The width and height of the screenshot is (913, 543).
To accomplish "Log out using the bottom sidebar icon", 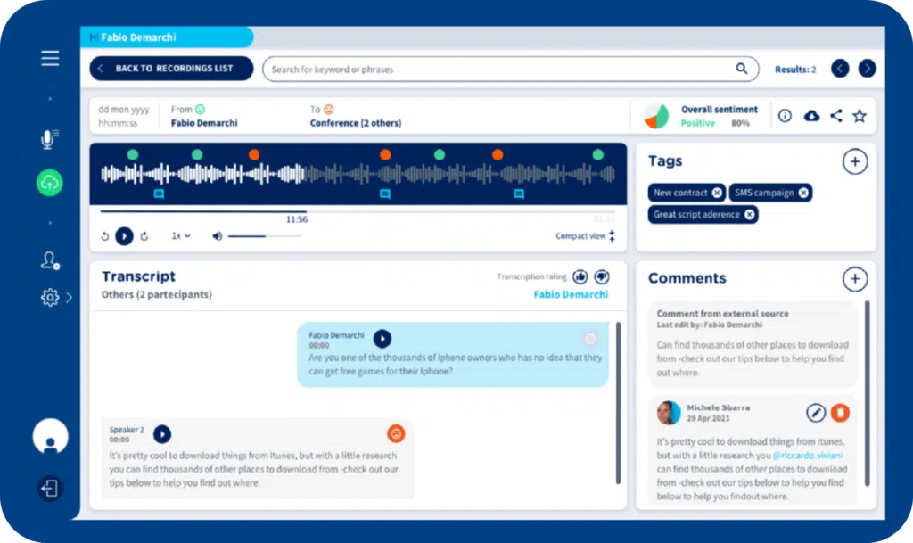I will [x=49, y=489].
